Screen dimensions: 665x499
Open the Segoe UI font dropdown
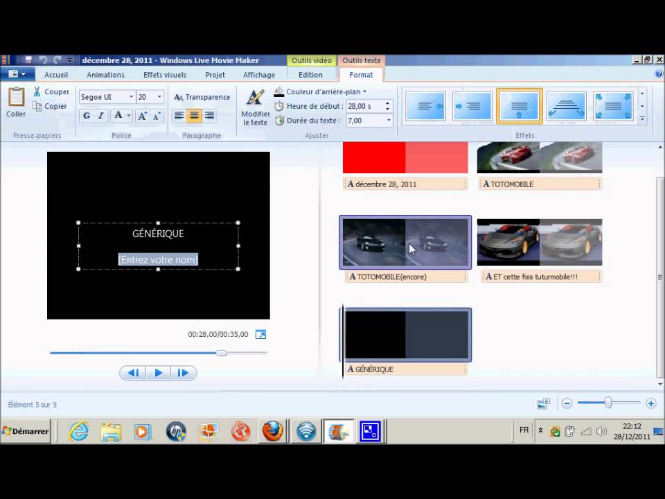coord(131,97)
